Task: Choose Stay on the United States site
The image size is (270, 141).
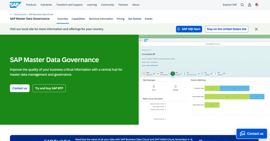Action: tap(226, 29)
